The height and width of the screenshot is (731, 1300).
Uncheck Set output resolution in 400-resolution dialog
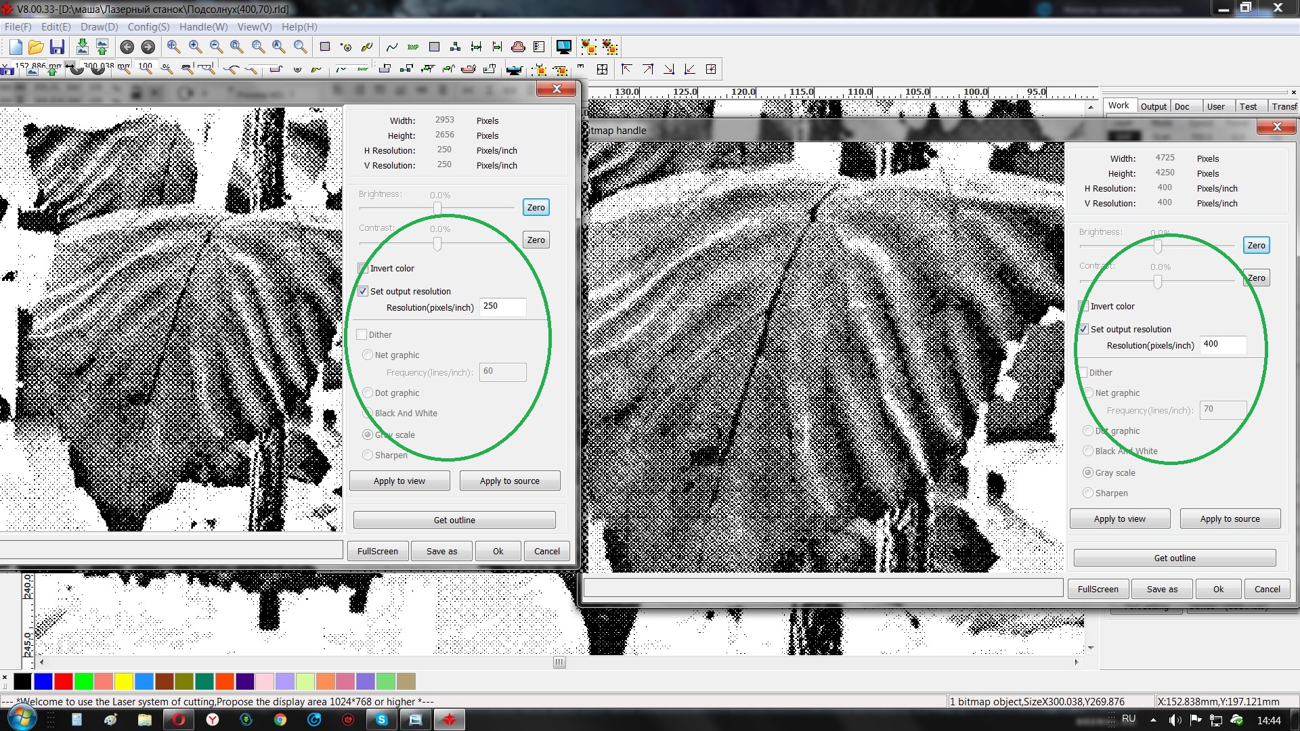coord(1083,330)
